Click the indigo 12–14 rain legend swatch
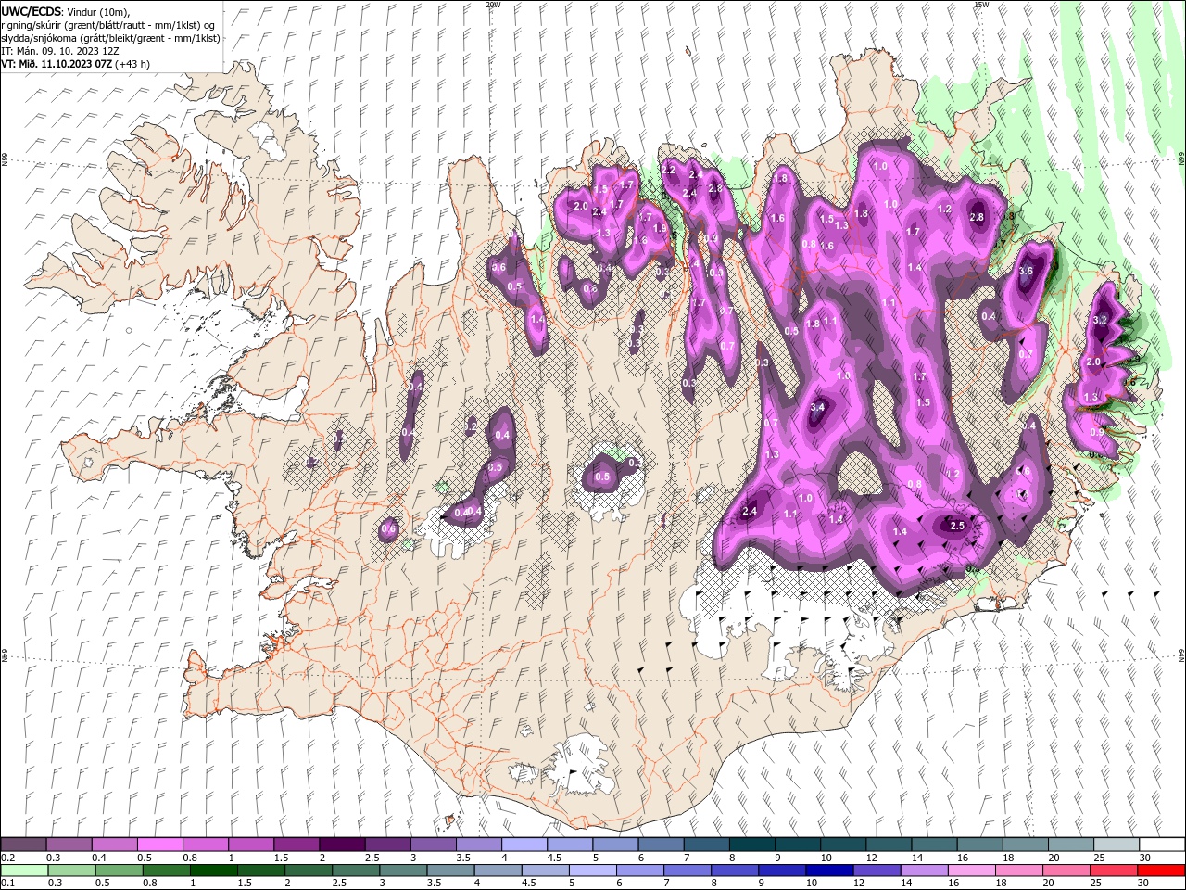 (x=877, y=871)
